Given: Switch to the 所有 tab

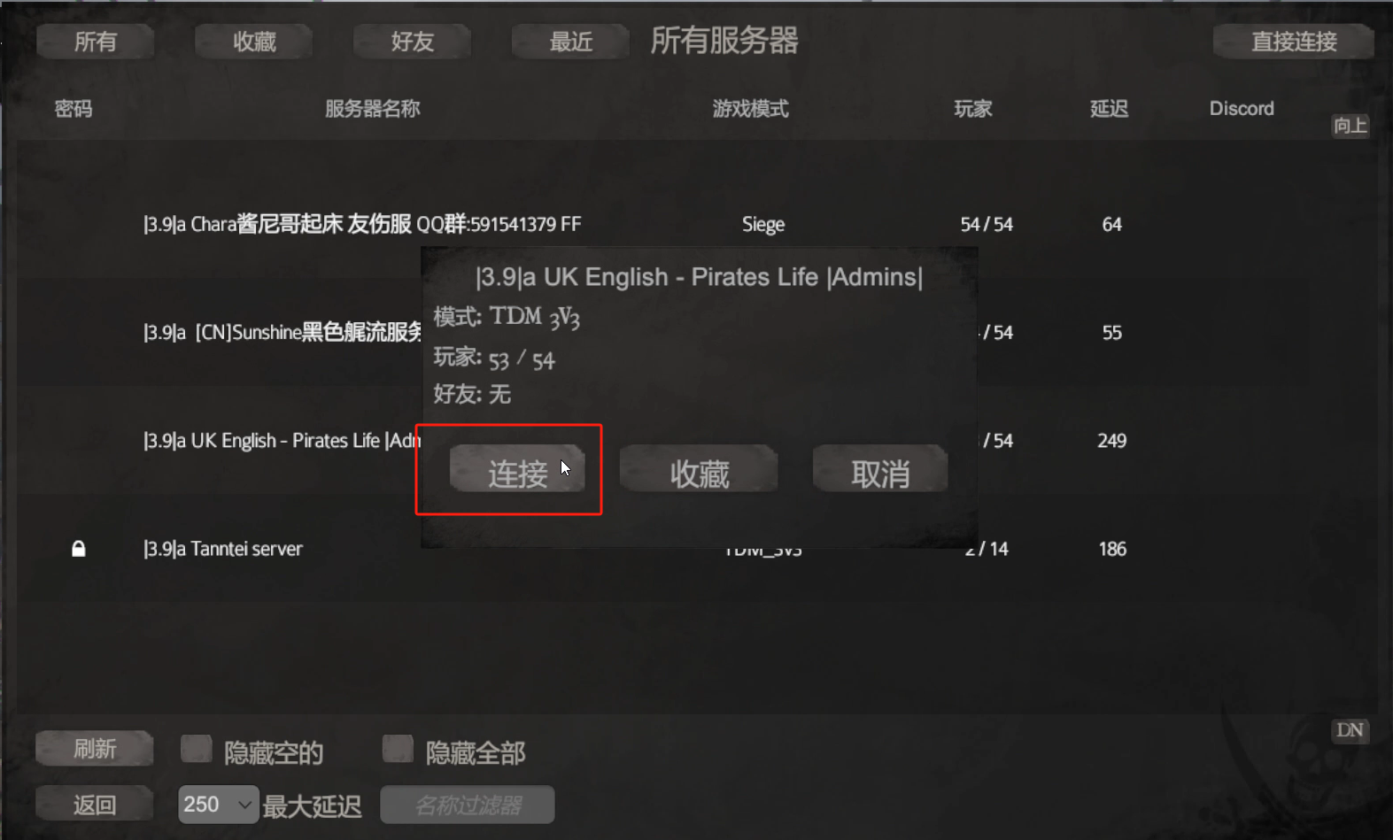Looking at the screenshot, I should [96, 42].
